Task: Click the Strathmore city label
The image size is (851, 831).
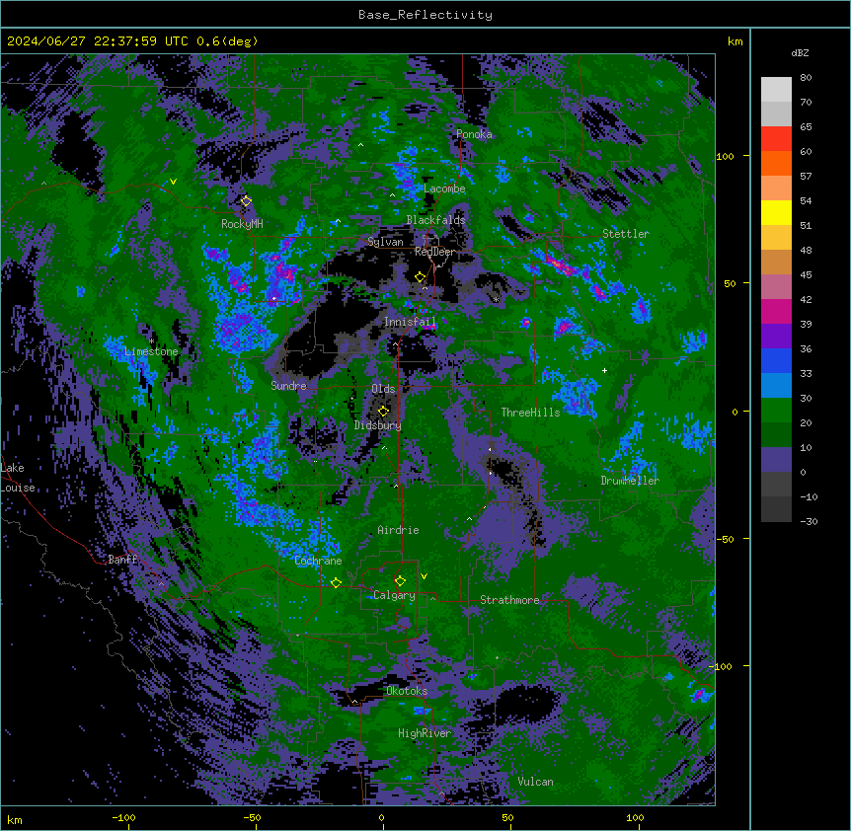Action: pyautogui.click(x=509, y=600)
